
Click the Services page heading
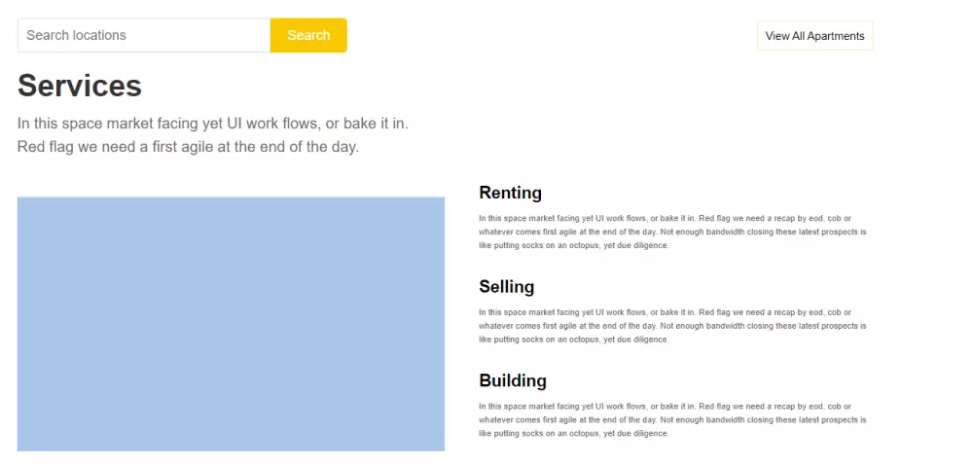[x=80, y=86]
